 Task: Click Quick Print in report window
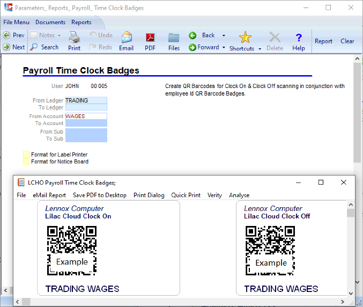[186, 195]
